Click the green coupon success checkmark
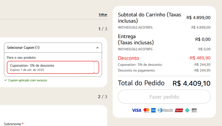The image size is (222, 126). tap(6, 80)
